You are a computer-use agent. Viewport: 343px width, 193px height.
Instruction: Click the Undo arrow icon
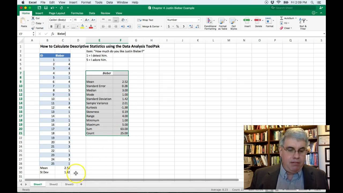tap(52, 8)
